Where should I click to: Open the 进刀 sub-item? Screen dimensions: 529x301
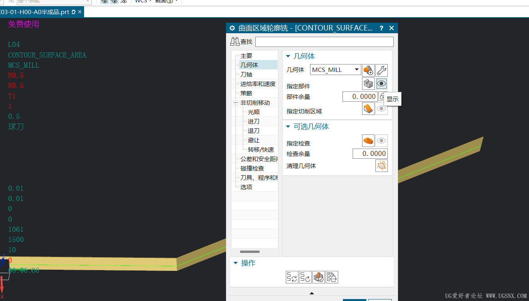click(x=254, y=121)
